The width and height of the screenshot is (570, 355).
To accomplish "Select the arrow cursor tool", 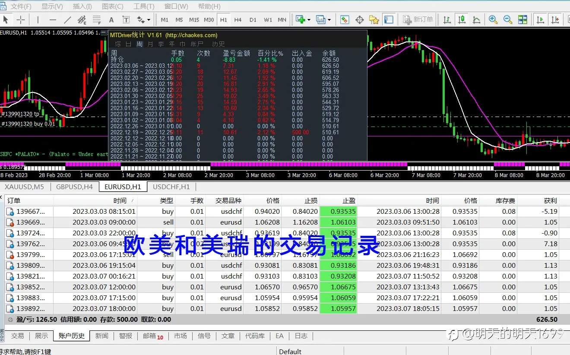I will point(6,20).
